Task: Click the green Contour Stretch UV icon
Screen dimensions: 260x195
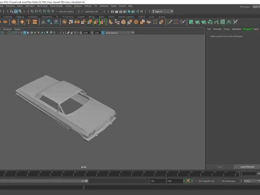Action: (x=216, y=22)
